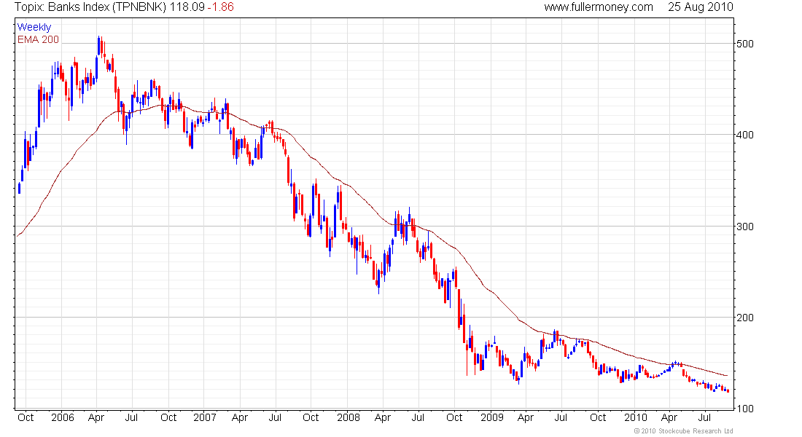Image resolution: width=802 pixels, height=437 pixels.
Task: Click the 400 price axis label
Action: click(x=744, y=135)
